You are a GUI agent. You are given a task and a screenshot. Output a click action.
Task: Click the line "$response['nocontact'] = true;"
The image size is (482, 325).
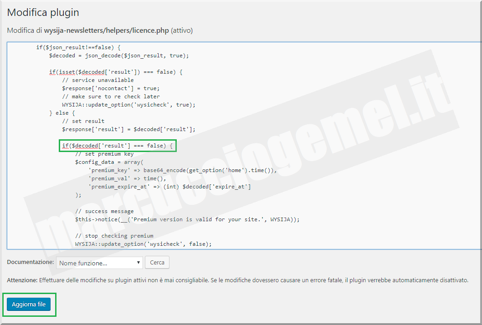coord(111,88)
